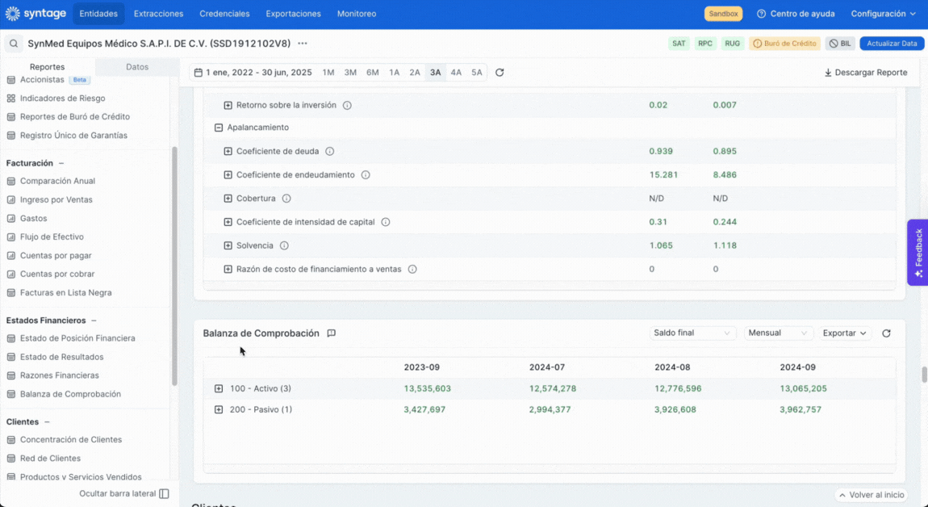
Task: Select the 6M date range preset
Action: click(x=372, y=73)
